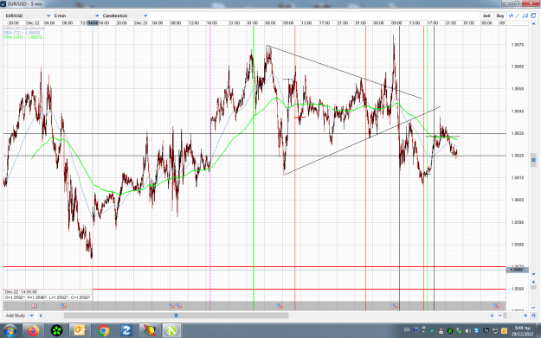The image size is (541, 338).
Task: Open the Windows Start button
Action: coord(10,331)
